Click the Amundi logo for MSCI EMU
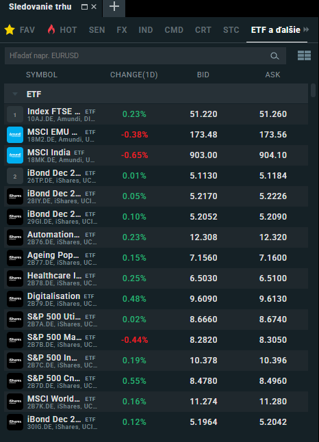 tap(15, 135)
